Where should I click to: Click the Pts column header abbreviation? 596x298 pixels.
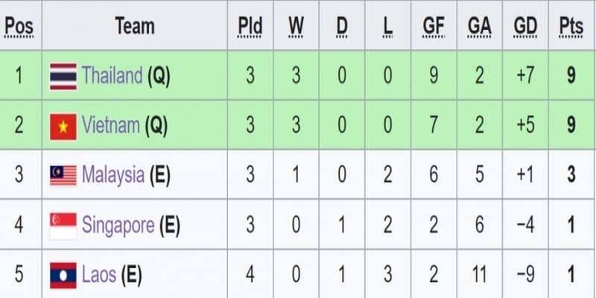tap(571, 27)
